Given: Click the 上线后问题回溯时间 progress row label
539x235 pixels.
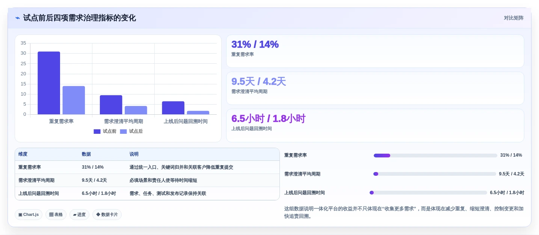Looking at the screenshot, I should pos(305,193).
